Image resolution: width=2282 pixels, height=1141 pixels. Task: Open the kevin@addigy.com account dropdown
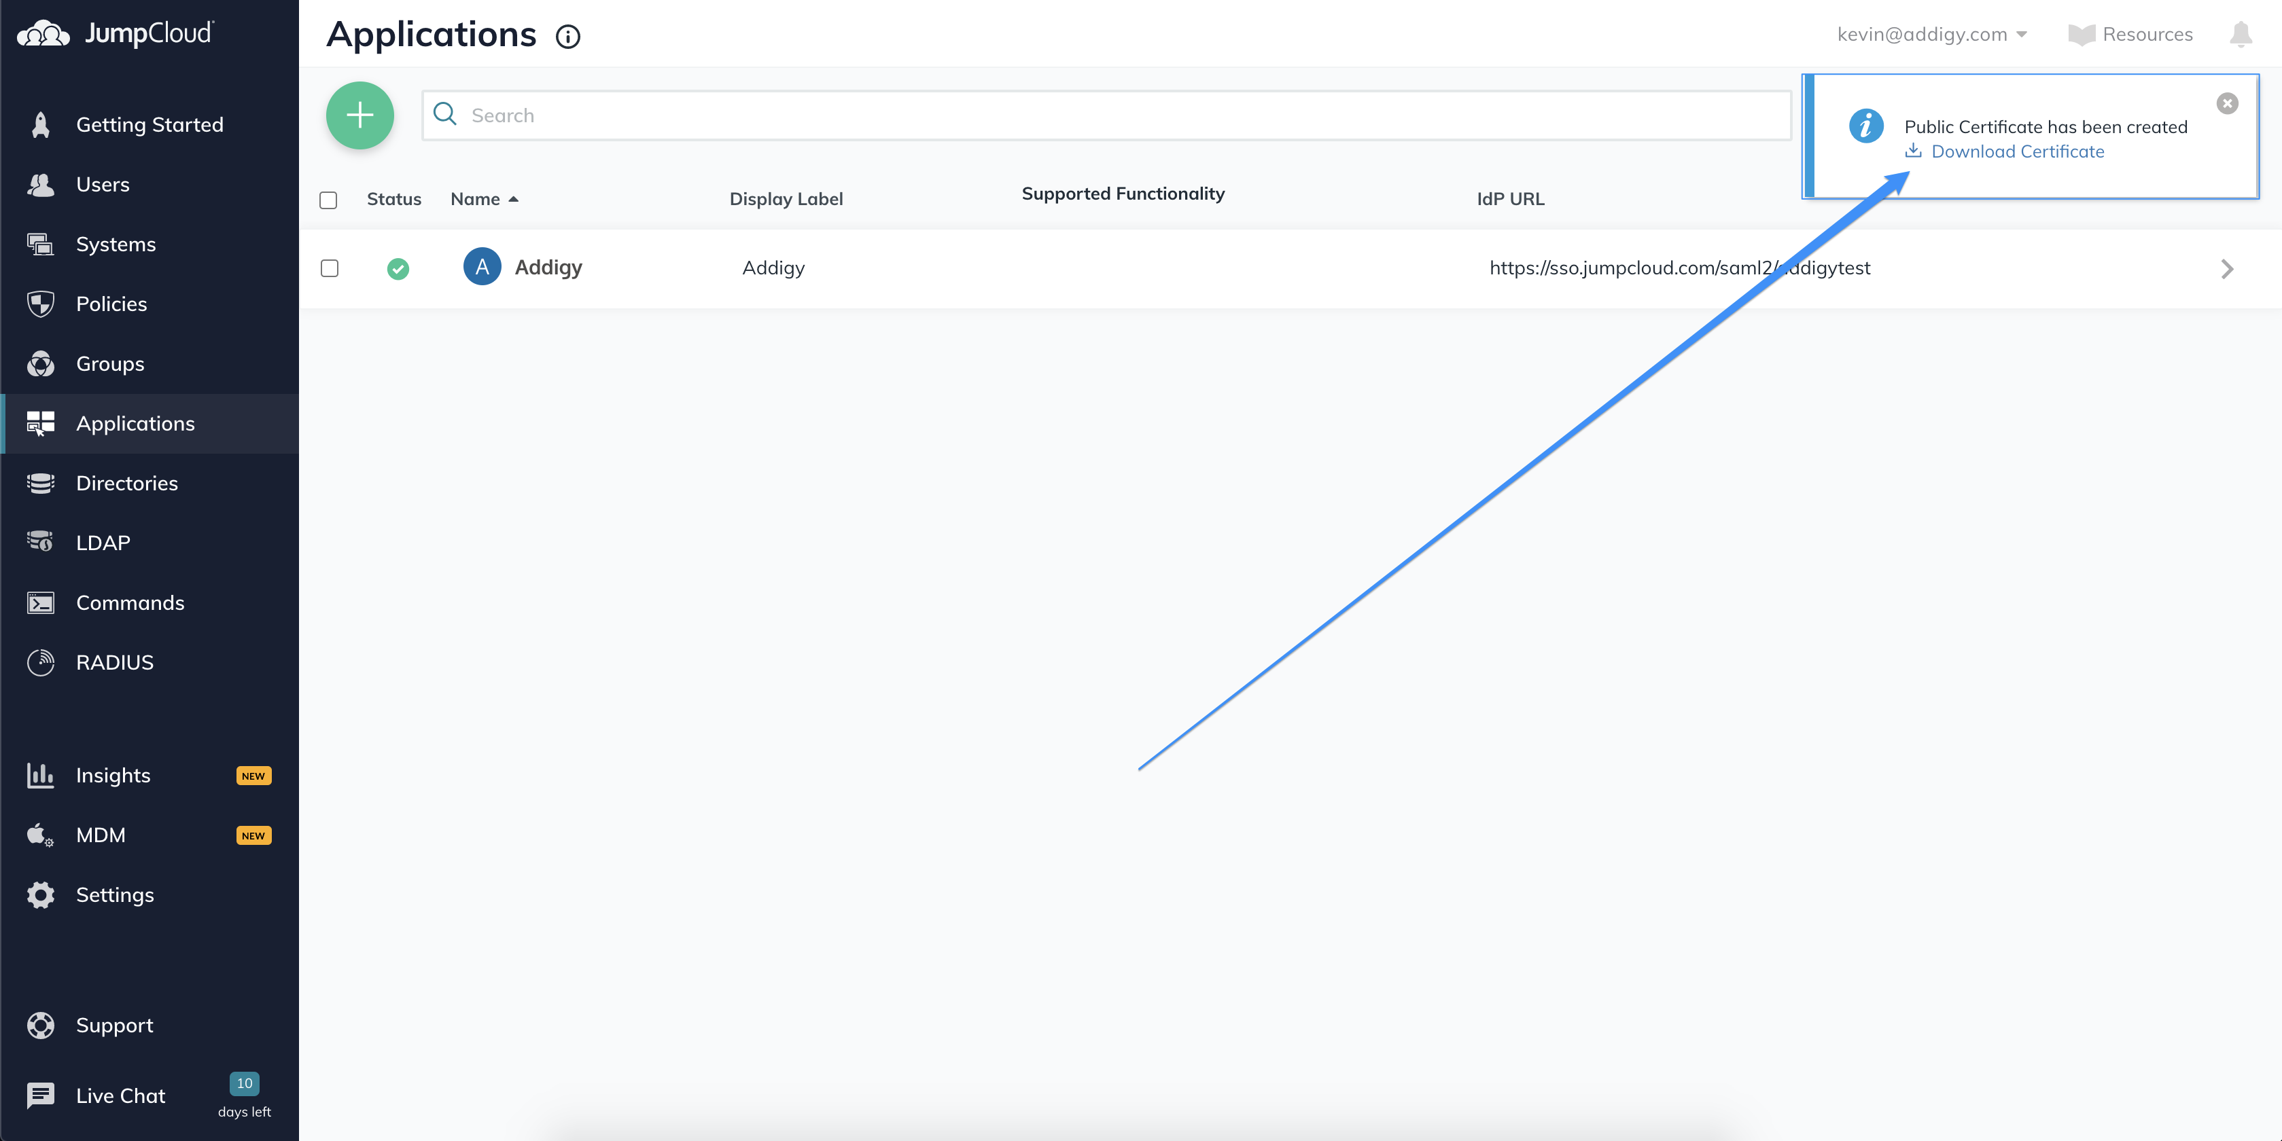click(x=1931, y=35)
